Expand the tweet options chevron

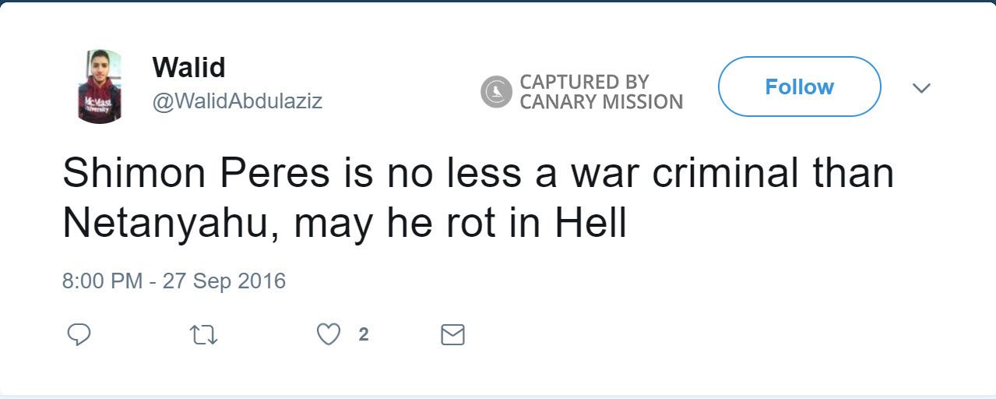[x=921, y=88]
